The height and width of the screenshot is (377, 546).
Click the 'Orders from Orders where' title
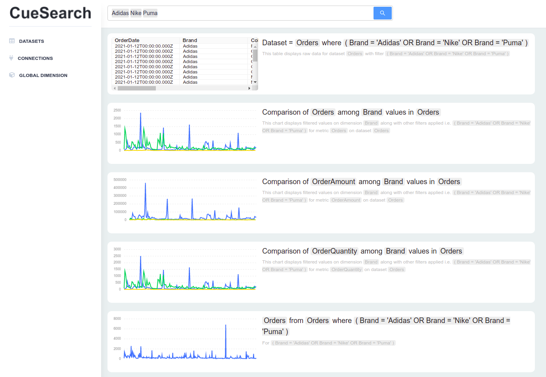point(387,326)
